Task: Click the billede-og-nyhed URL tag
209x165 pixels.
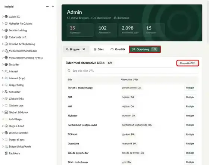Action: [133, 153]
